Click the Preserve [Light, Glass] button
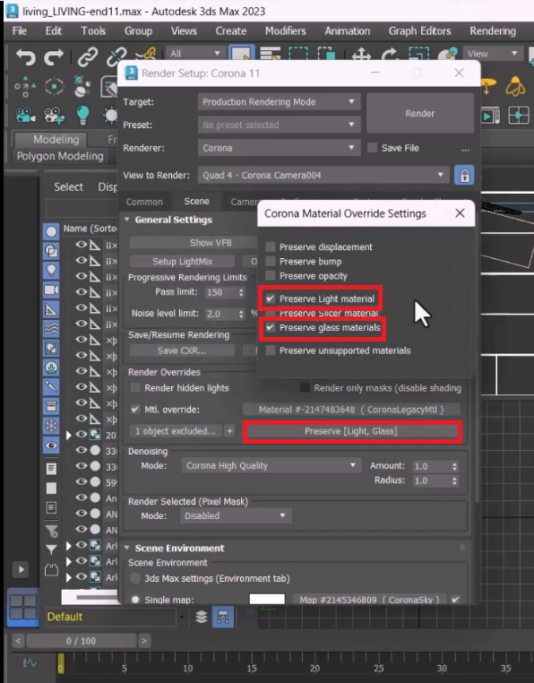This screenshot has width=534, height=683. (x=351, y=431)
